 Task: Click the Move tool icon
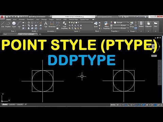(29, 23)
